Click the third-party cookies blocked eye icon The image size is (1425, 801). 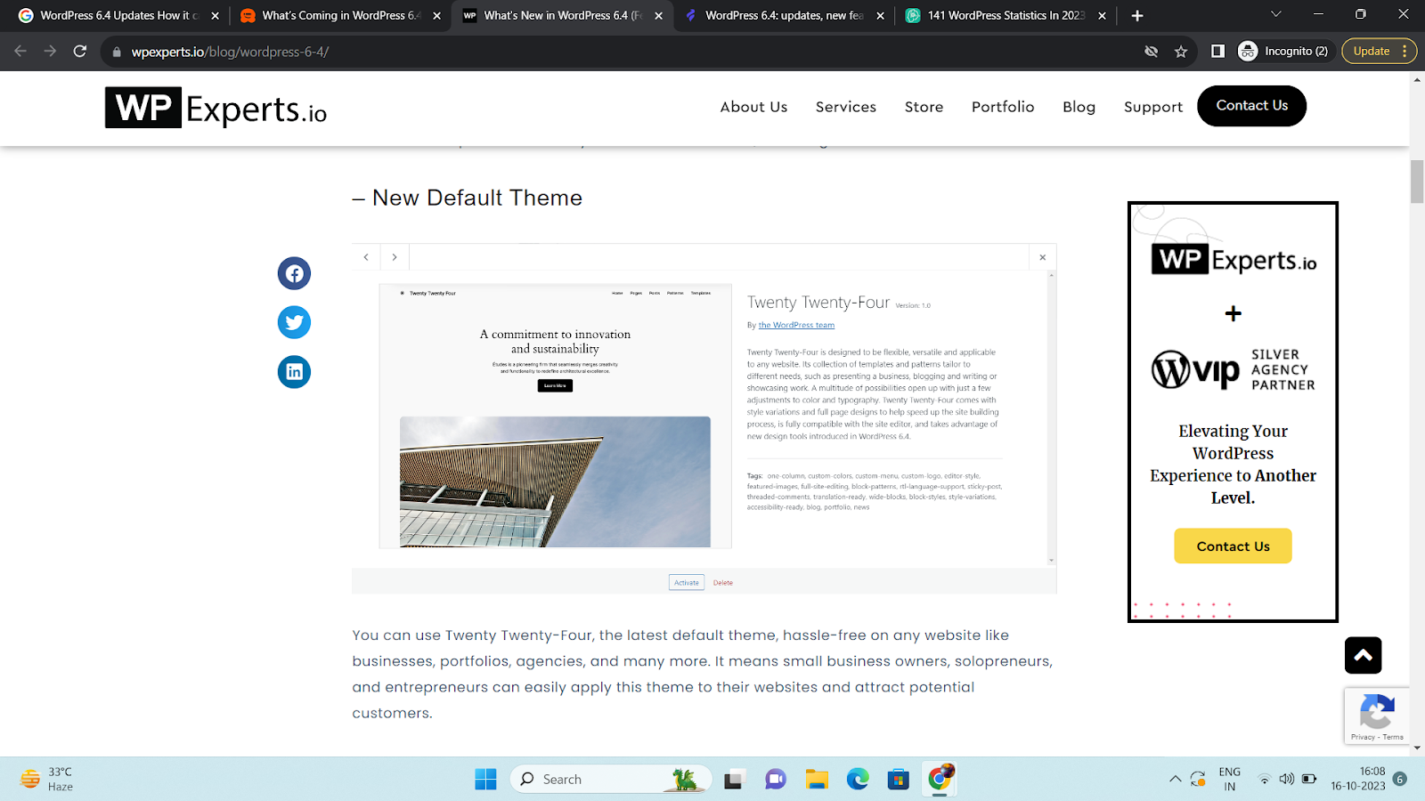click(1151, 52)
